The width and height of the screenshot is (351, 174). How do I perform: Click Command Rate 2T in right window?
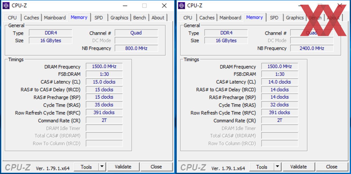(x=280, y=120)
